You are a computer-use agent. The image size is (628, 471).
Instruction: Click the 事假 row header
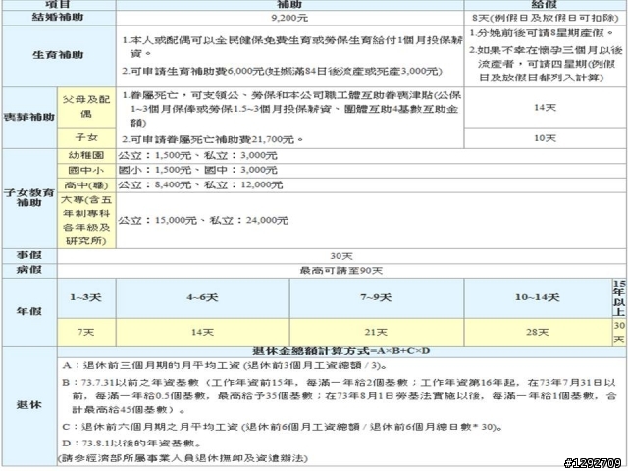tap(29, 255)
